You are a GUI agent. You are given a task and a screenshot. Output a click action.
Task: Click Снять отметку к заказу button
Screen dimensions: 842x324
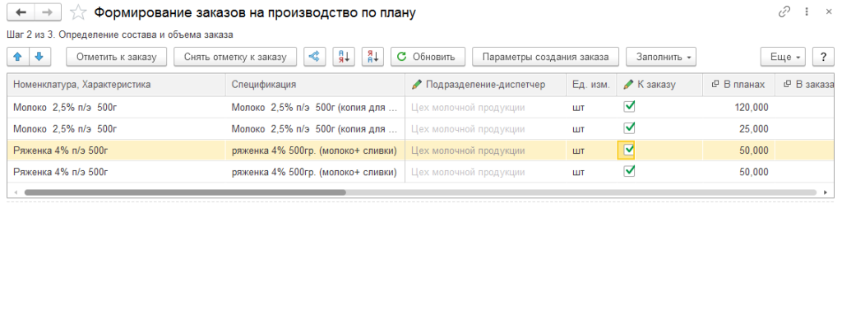coord(235,57)
